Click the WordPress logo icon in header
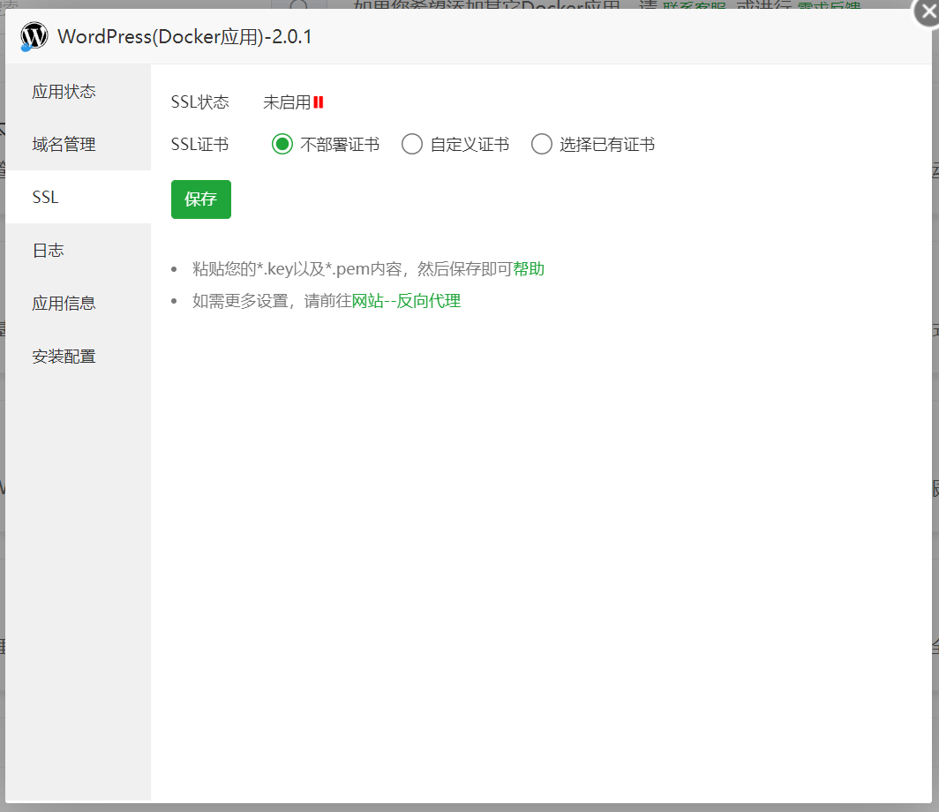 (34, 36)
